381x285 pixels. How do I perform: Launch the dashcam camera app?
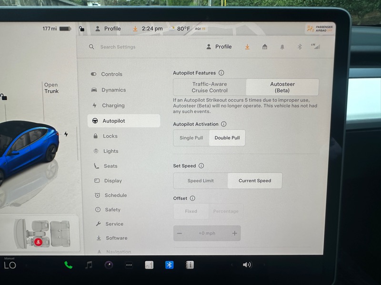coord(109,265)
